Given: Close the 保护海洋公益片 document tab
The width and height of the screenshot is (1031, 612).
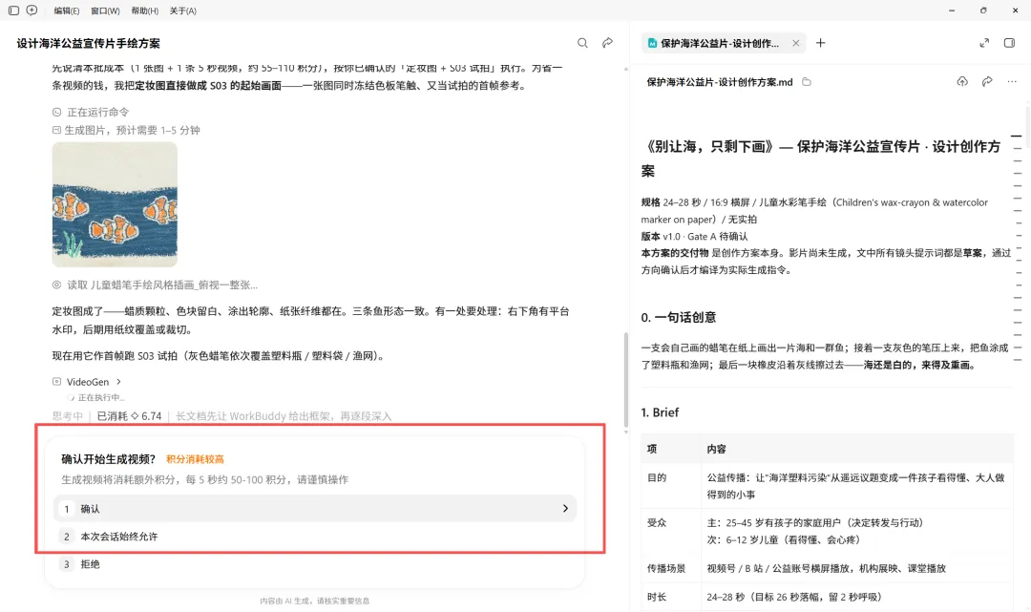Looking at the screenshot, I should [795, 43].
